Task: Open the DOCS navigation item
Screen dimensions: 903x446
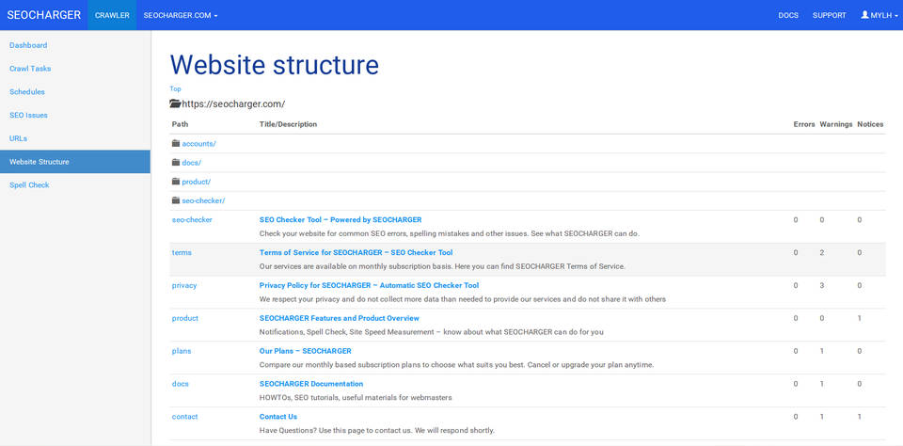Action: coord(788,15)
